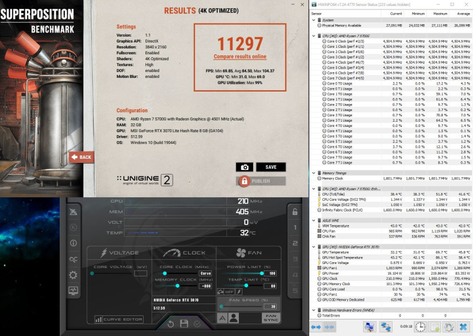Toggle the profile lock icon in Afterburner
473x336 pixels.
[294, 212]
